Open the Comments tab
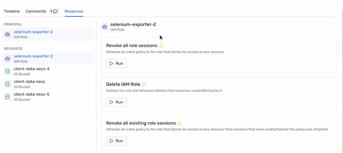This screenshot has width=343, height=153. point(36,11)
